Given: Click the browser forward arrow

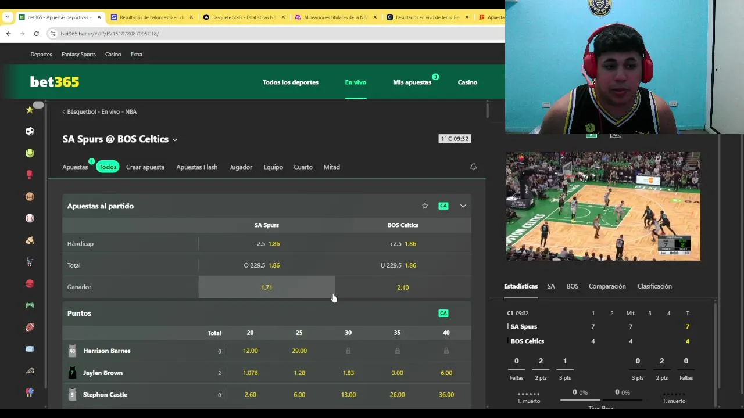Looking at the screenshot, I should pyautogui.click(x=23, y=34).
